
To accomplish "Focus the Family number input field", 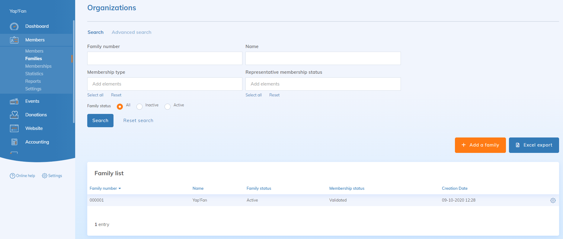I will click(x=165, y=58).
